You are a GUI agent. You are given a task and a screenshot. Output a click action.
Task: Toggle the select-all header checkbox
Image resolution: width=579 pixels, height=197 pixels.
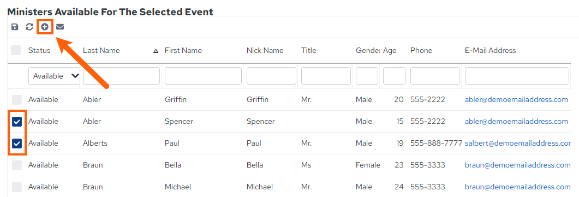(x=16, y=51)
